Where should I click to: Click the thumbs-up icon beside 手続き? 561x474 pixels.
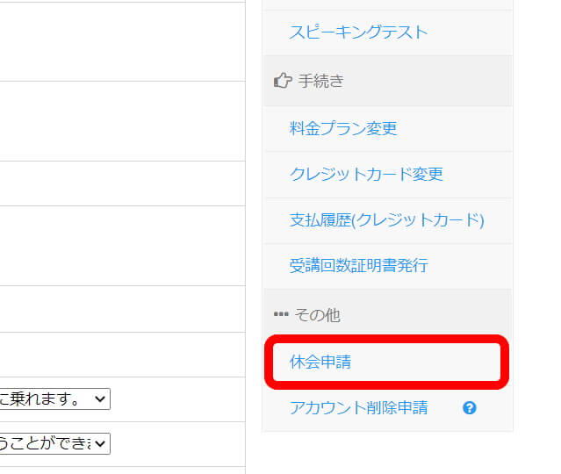point(283,81)
